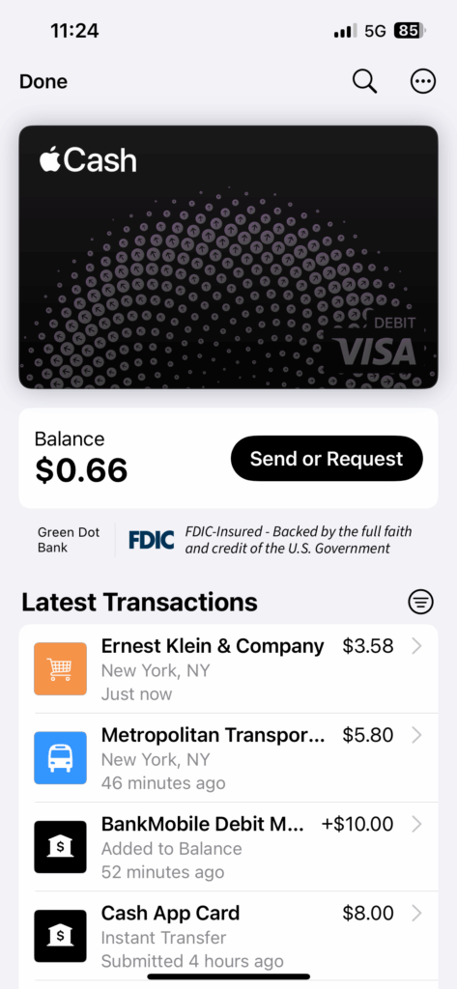The width and height of the screenshot is (457, 989).
Task: Tap the Apple Cash card image
Action: pyautogui.click(x=228, y=257)
